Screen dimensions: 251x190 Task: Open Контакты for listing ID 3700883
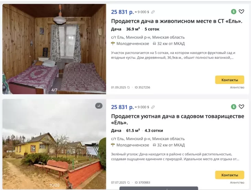[x=229, y=175]
